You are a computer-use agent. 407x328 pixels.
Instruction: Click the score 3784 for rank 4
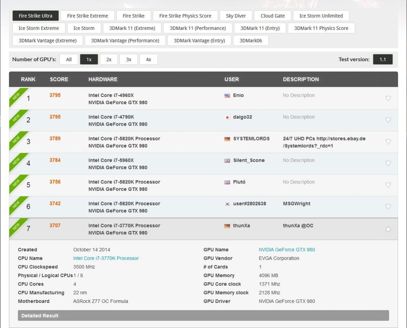[55, 160]
